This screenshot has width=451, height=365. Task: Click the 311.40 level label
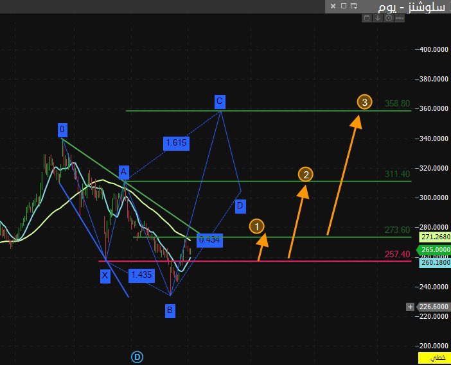pos(398,174)
